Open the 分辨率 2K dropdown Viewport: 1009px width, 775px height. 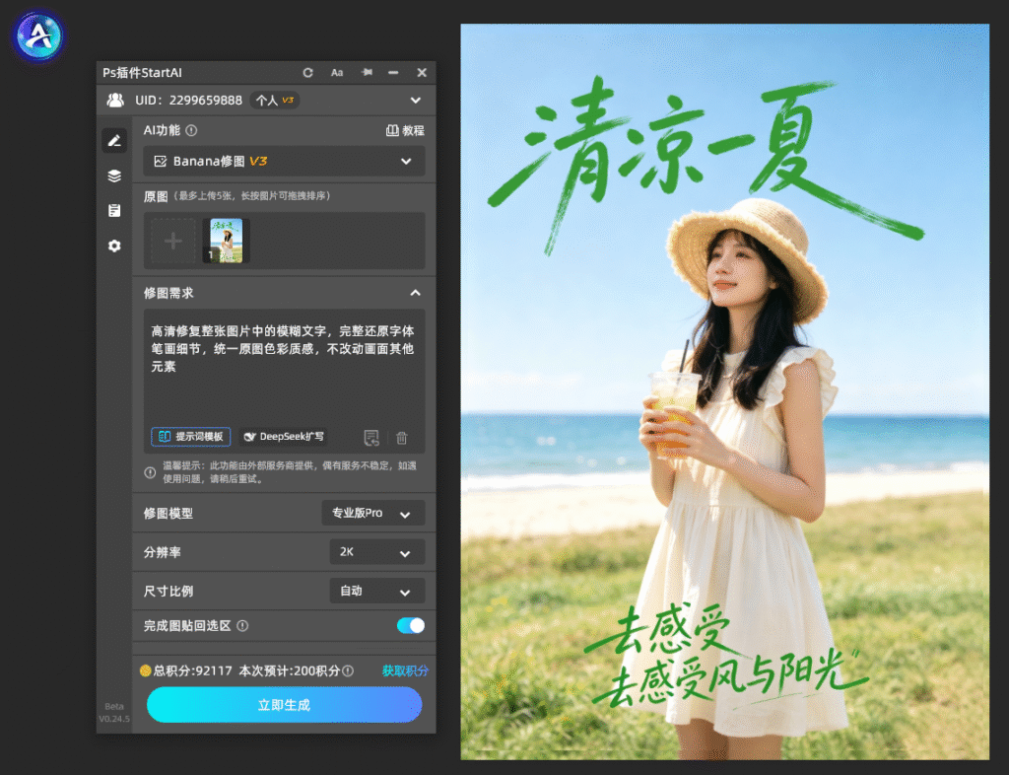377,552
